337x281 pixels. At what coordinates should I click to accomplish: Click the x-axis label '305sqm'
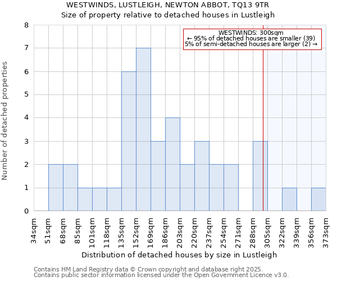point(268,233)
